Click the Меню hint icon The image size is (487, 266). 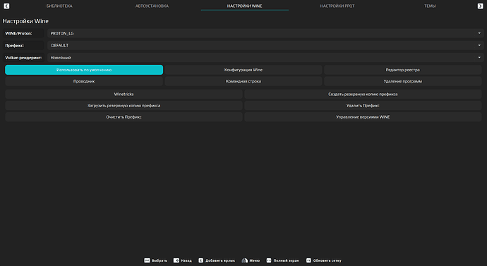pyautogui.click(x=245, y=260)
